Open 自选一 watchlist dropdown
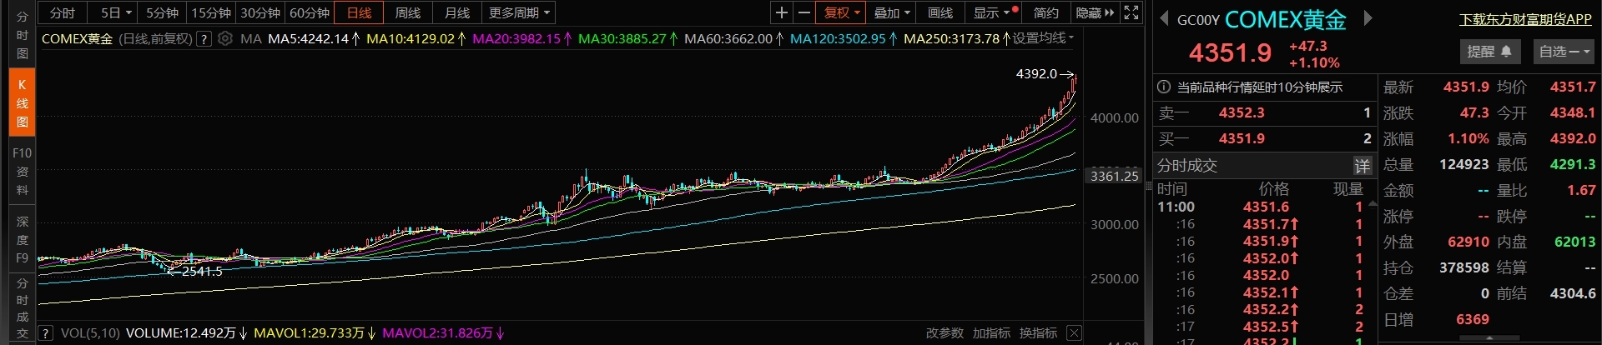Viewport: 1602px width, 345px height. [1564, 52]
